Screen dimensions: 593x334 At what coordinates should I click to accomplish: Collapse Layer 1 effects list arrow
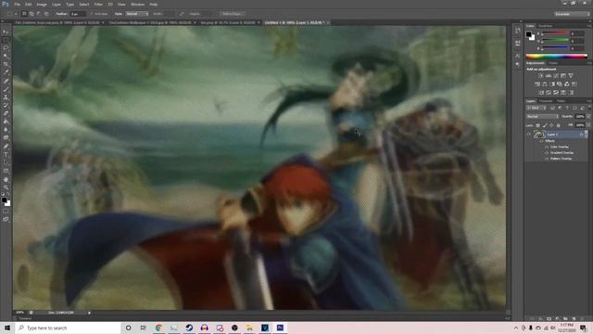tap(587, 135)
